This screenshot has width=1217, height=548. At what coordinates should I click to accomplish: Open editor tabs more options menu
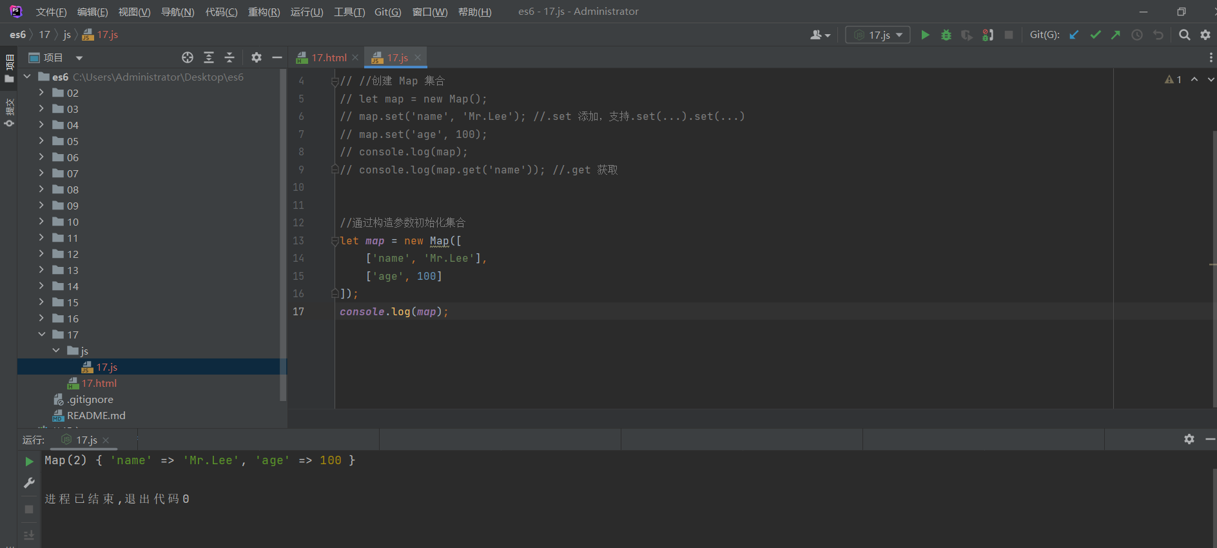tap(1211, 57)
